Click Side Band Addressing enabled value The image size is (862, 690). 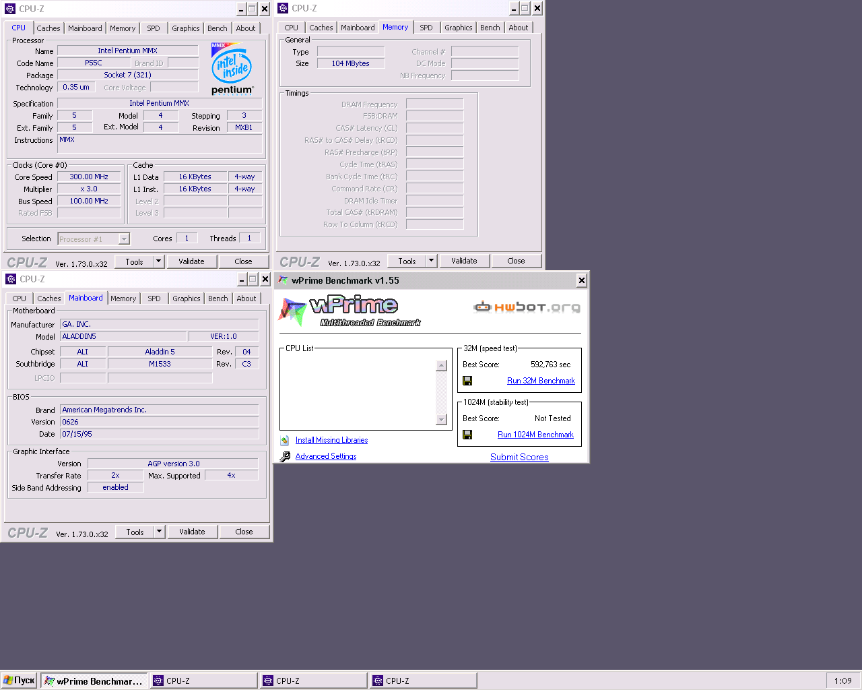pyautogui.click(x=115, y=487)
